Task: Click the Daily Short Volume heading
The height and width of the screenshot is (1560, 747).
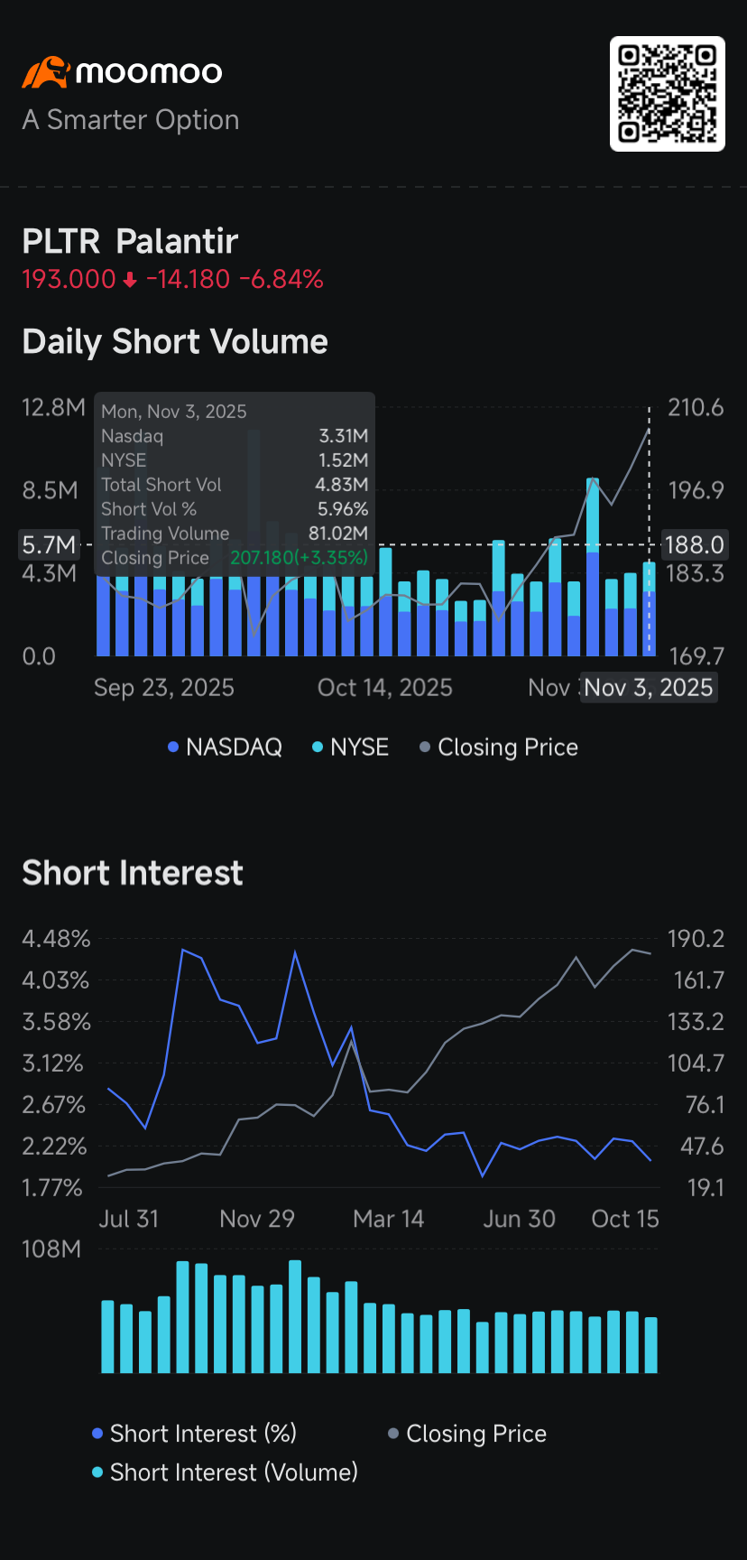Action: coord(175,342)
